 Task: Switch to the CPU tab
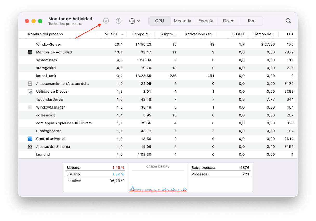point(160,21)
